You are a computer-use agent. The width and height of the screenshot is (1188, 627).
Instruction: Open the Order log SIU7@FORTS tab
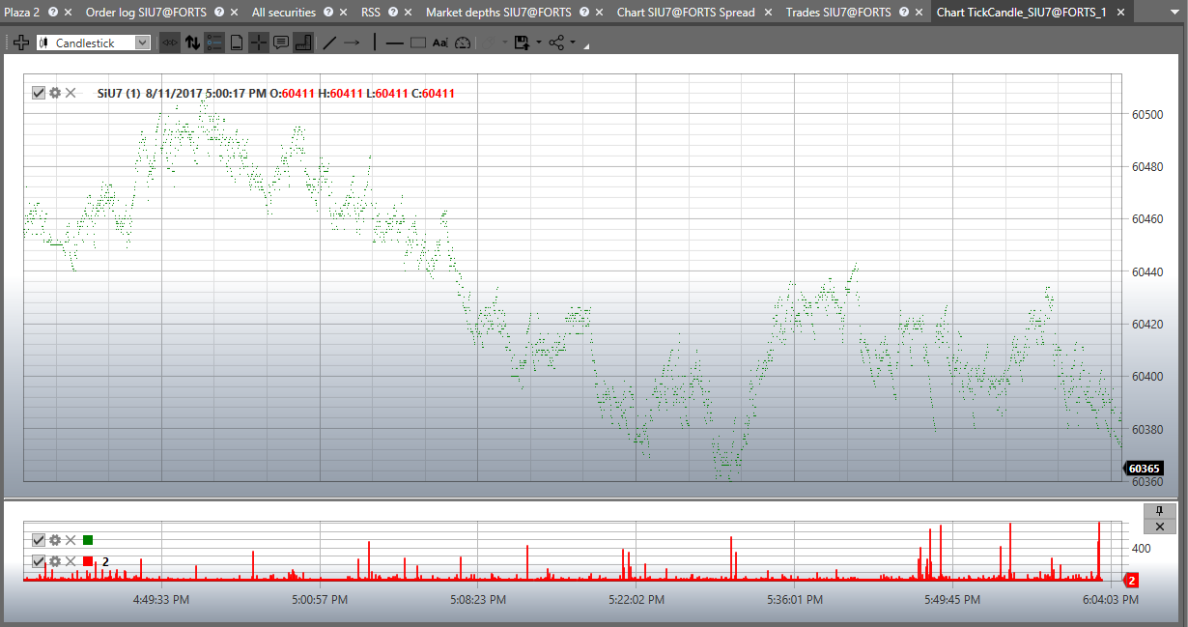click(145, 13)
